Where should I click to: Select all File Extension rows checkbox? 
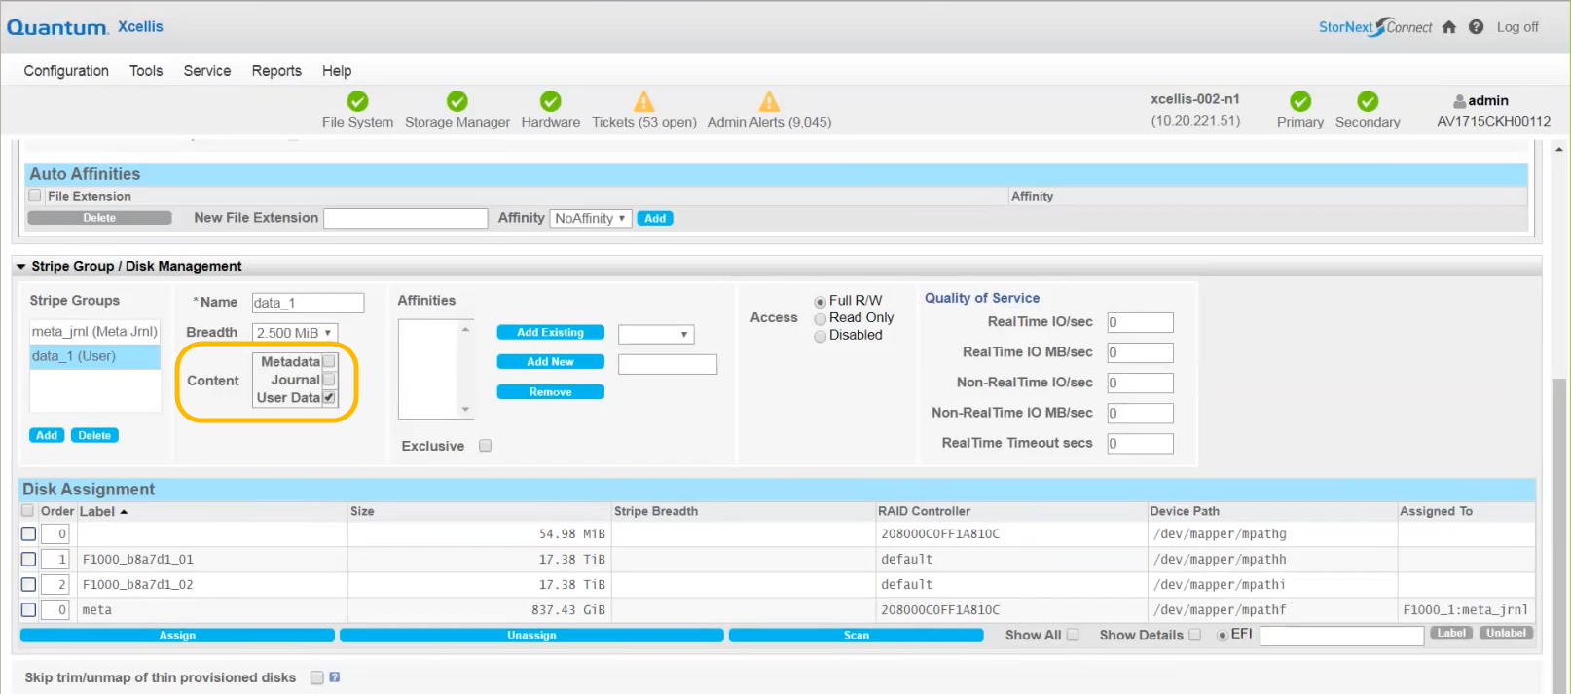point(35,196)
